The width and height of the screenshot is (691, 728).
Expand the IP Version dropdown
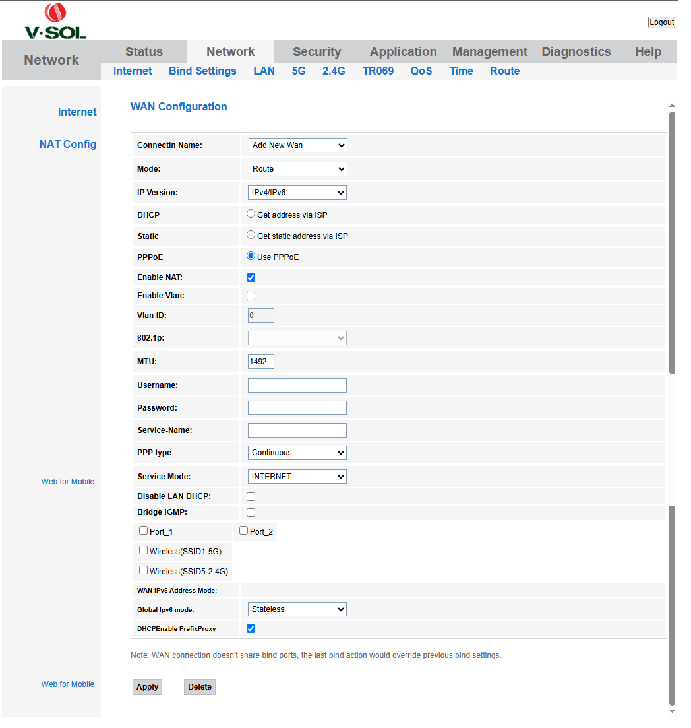pyautogui.click(x=297, y=193)
